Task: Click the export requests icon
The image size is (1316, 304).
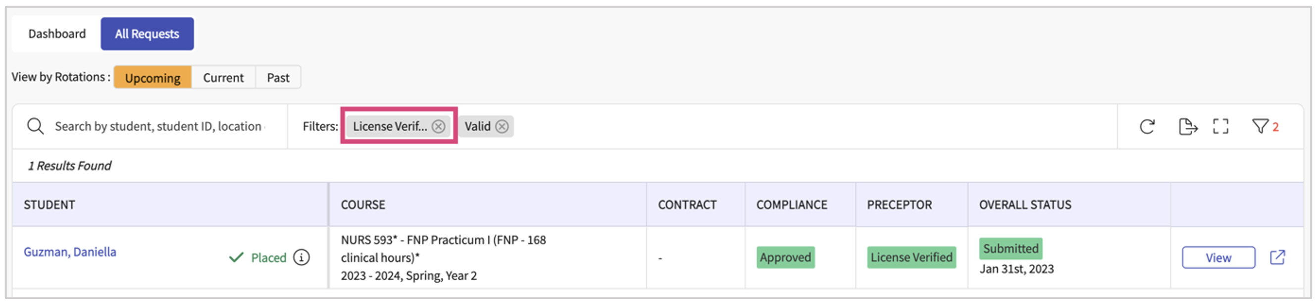Action: [1187, 126]
